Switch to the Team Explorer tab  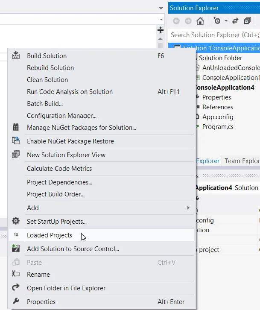242,161
